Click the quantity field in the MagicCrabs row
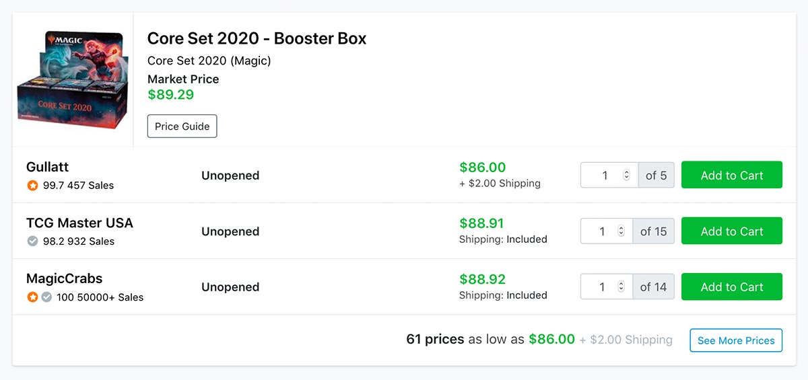The image size is (808, 380). (607, 287)
